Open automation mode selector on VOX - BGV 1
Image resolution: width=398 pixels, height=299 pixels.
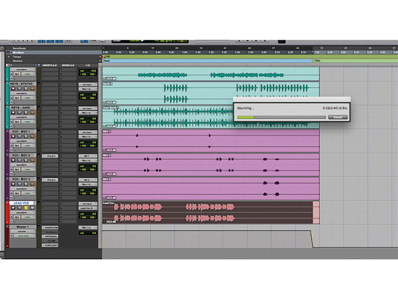point(29,145)
